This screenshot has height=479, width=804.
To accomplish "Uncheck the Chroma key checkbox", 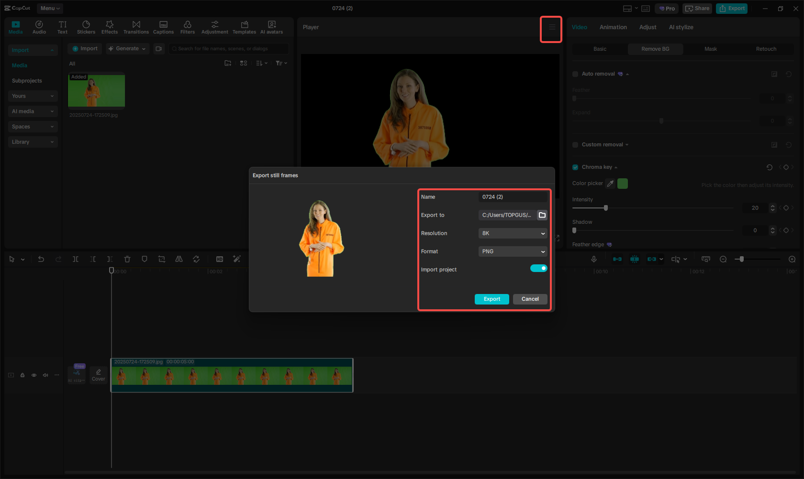I will coord(575,167).
